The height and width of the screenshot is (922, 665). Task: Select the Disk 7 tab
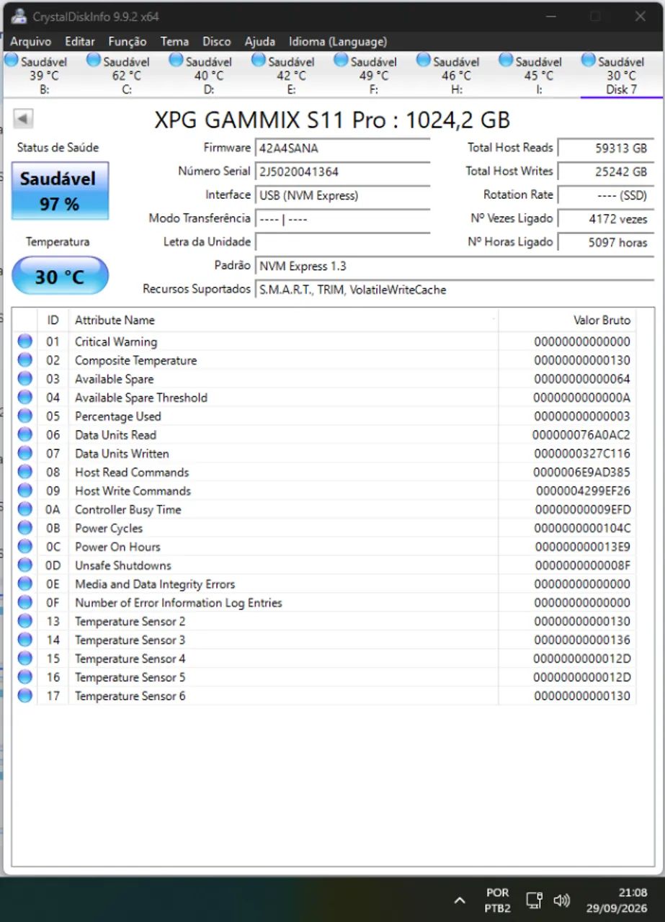(x=621, y=75)
